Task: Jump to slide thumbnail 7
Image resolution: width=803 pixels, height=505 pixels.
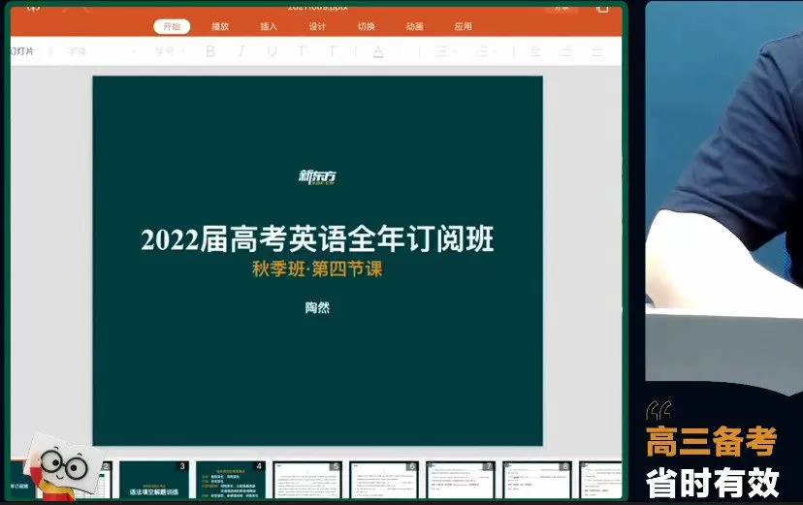Action: (461, 480)
